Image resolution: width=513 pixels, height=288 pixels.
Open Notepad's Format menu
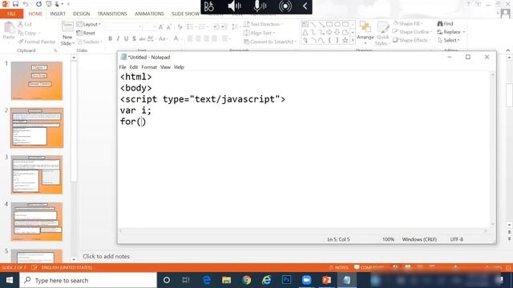coord(149,67)
